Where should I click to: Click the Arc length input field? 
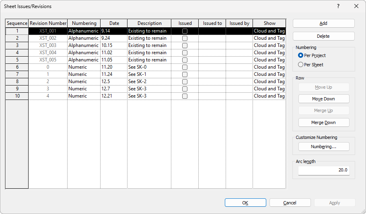pyautogui.click(x=324, y=170)
